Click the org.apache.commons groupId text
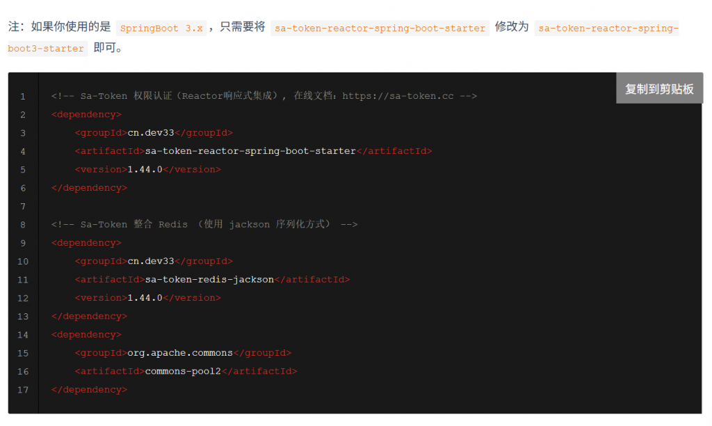Viewport: 712px width, 426px height. (x=180, y=353)
